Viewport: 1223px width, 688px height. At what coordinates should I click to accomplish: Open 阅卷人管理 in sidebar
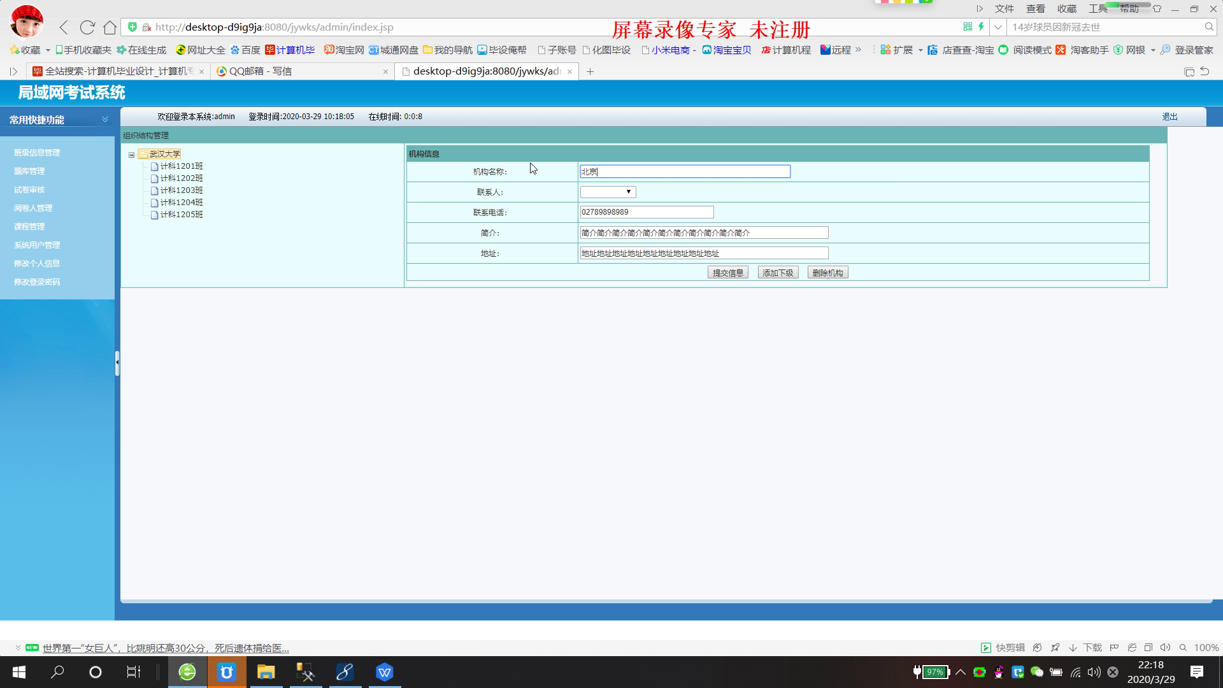[33, 208]
